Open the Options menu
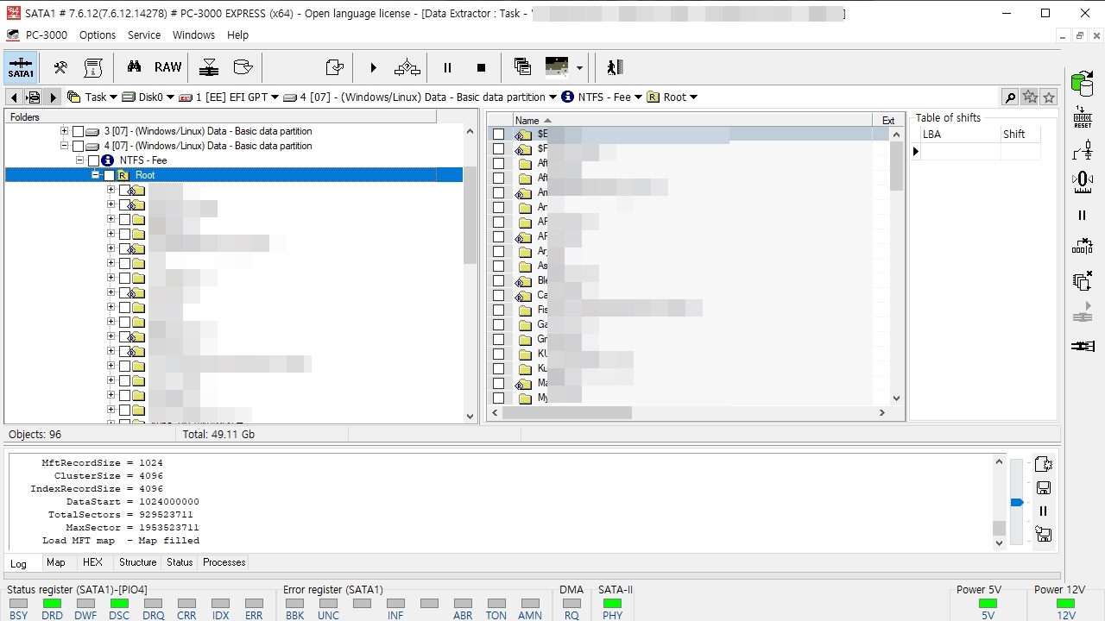This screenshot has width=1105, height=621. [x=98, y=35]
